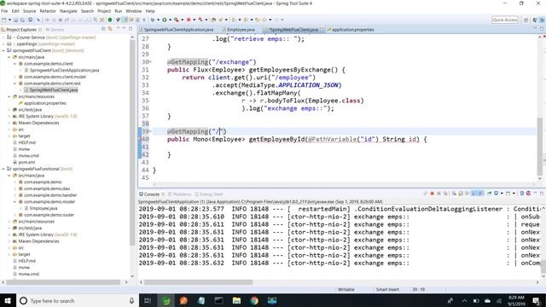
Task: Click the Type here to search box
Action: [77, 301]
